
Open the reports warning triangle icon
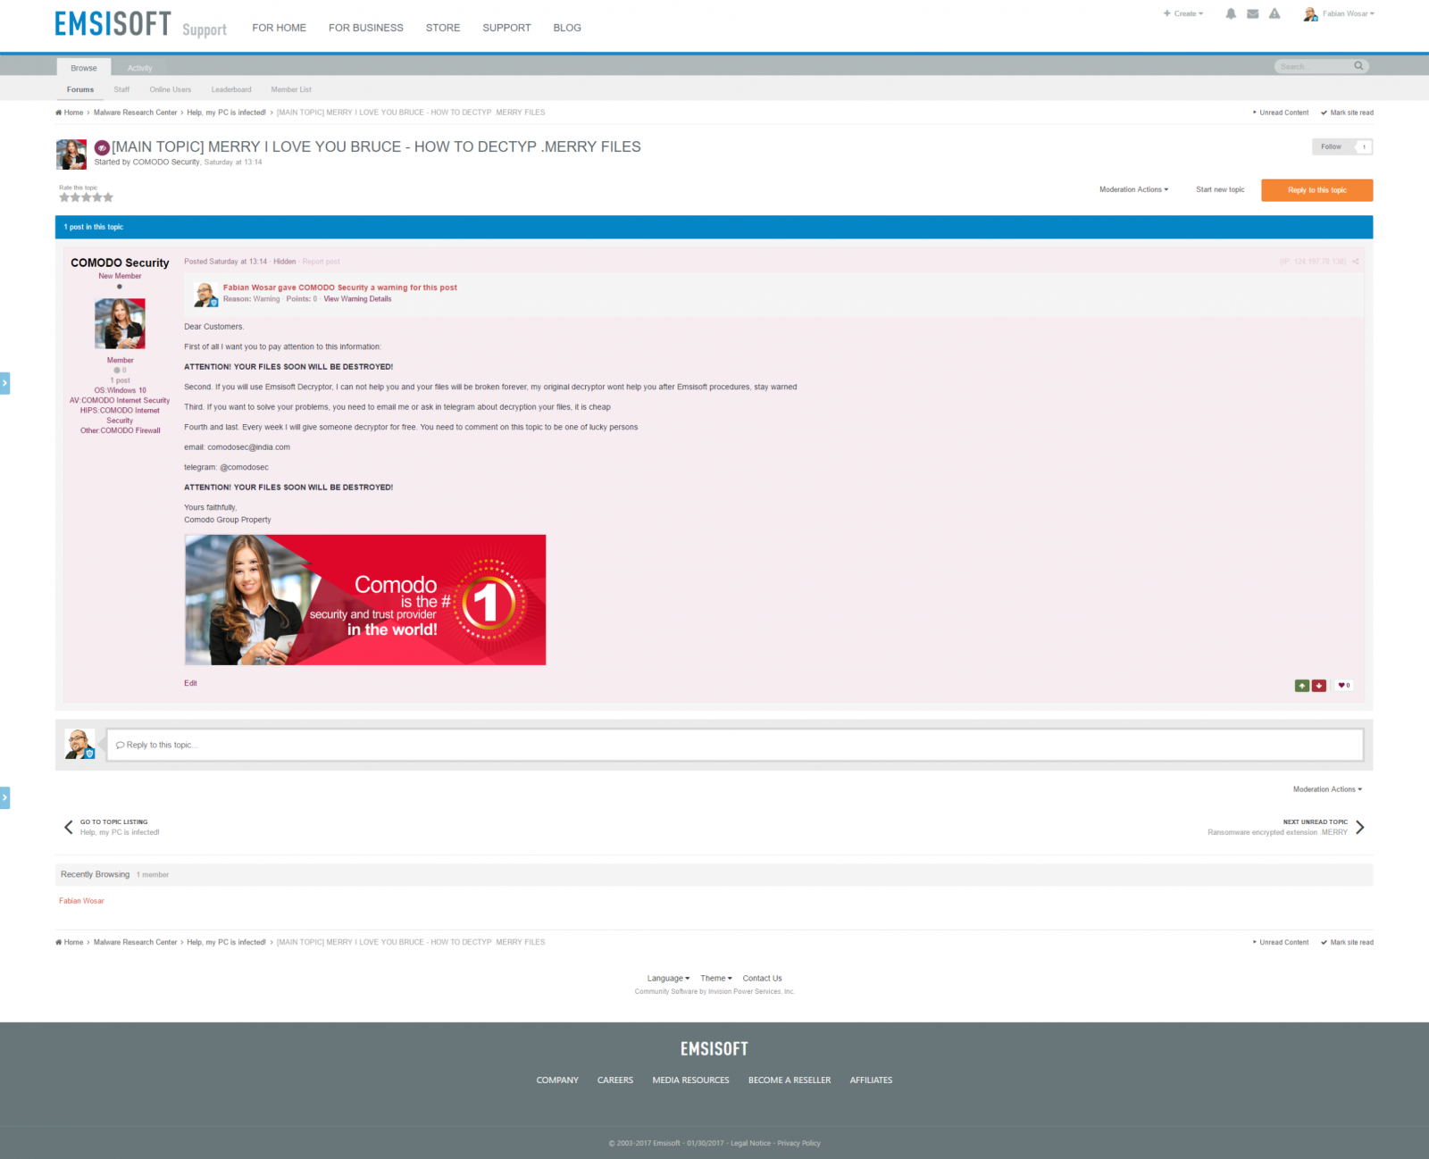[x=1274, y=13]
